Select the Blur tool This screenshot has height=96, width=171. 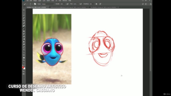click(24, 42)
